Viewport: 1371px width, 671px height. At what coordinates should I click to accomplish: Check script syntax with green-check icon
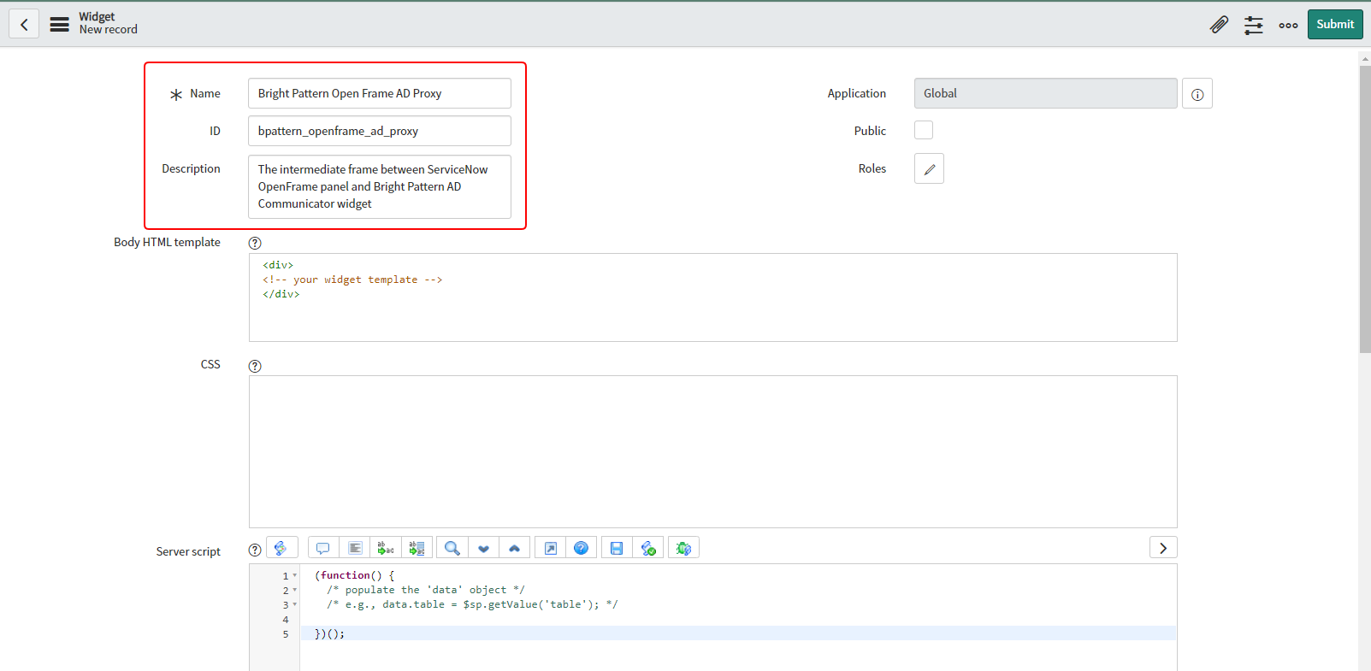point(648,548)
